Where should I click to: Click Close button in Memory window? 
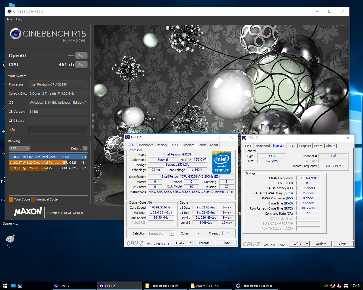click(343, 244)
